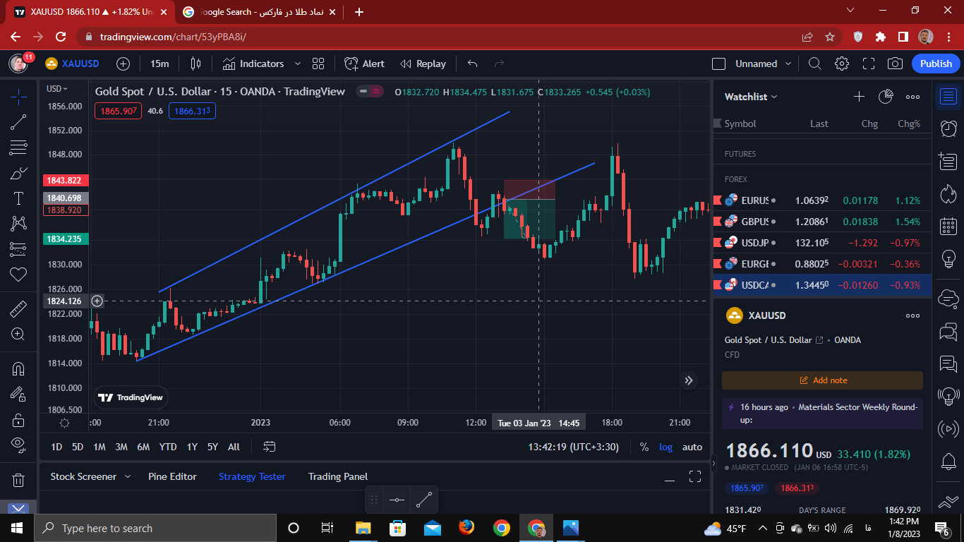
Task: Switch to the Pine Editor tab
Action: (172, 476)
